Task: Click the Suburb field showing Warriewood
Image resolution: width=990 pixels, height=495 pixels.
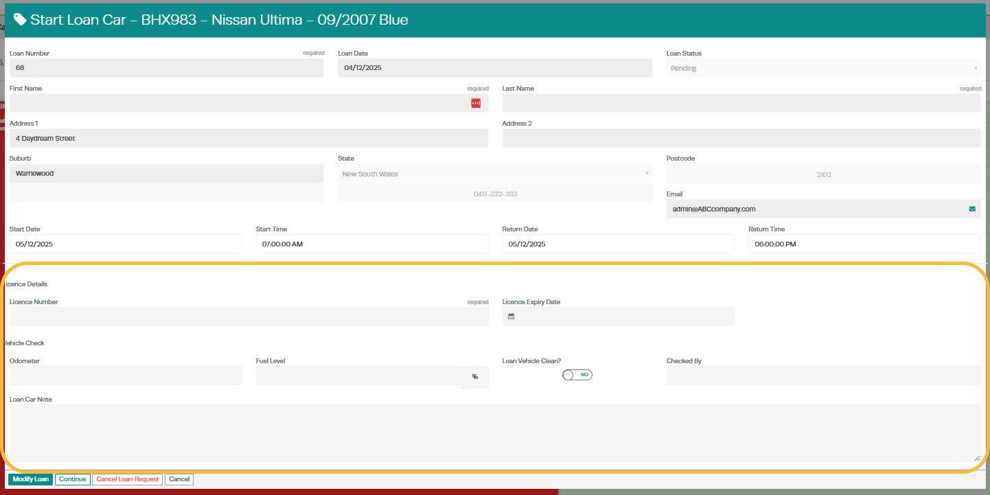Action: [x=166, y=174]
